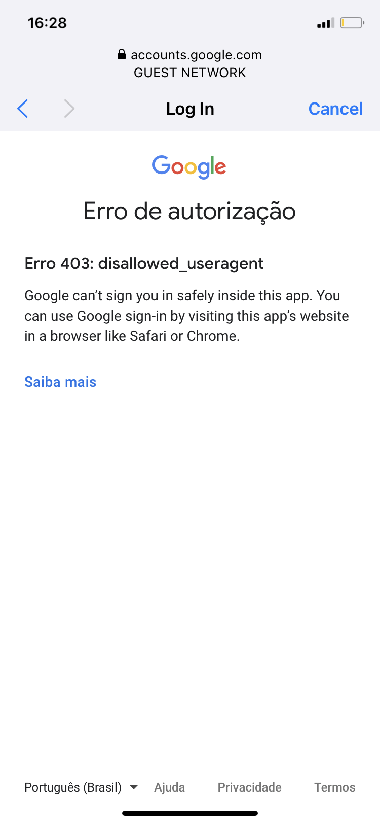Tap the Log In title

(190, 109)
